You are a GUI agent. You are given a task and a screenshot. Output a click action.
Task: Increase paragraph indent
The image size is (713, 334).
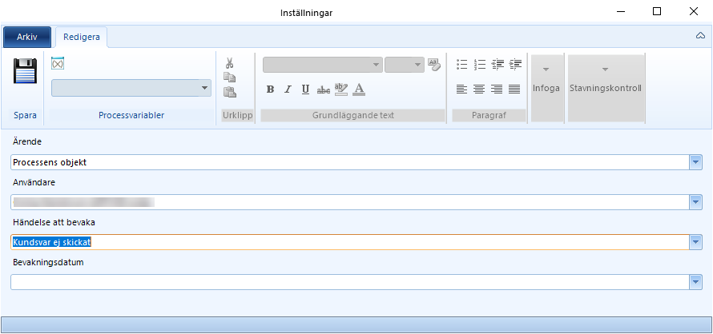[515, 65]
